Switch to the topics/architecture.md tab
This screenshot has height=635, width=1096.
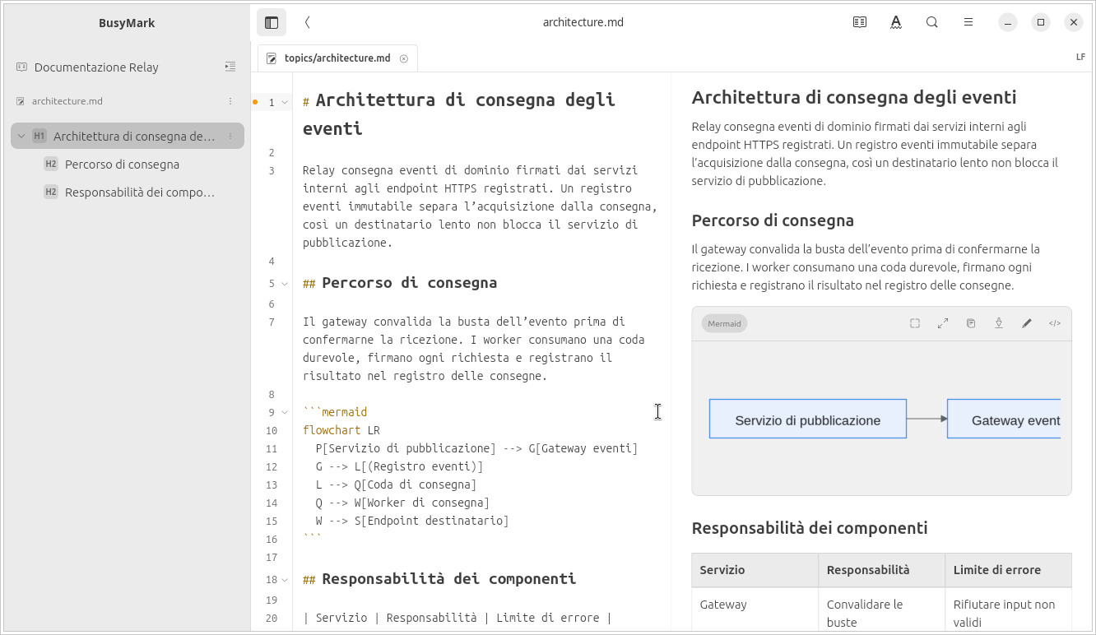[337, 58]
